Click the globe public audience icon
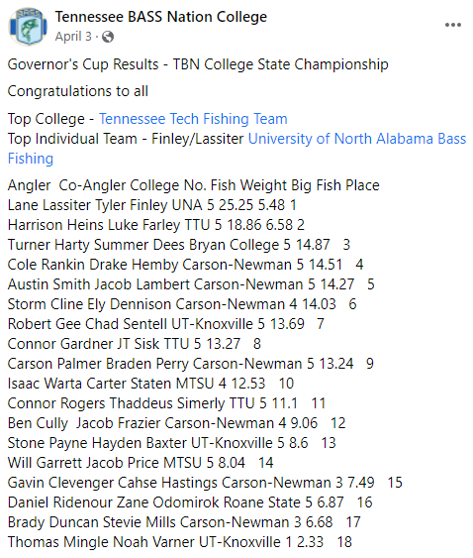Viewport: 473px width, 558px height. pos(108,37)
